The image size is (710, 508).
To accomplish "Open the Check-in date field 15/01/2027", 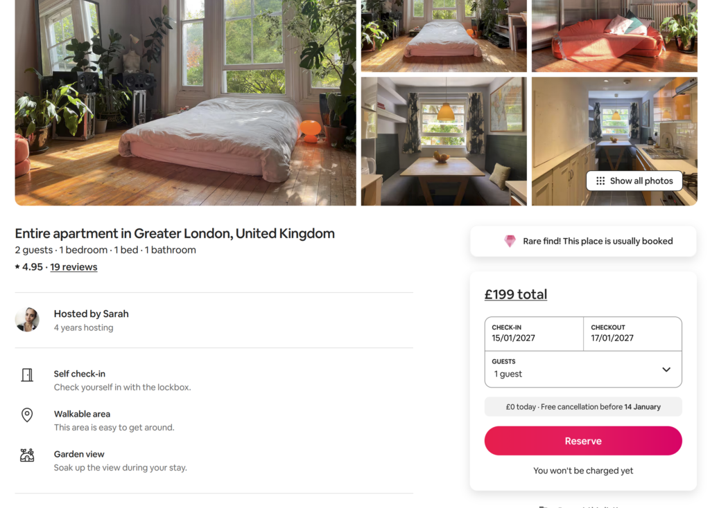I will point(534,334).
